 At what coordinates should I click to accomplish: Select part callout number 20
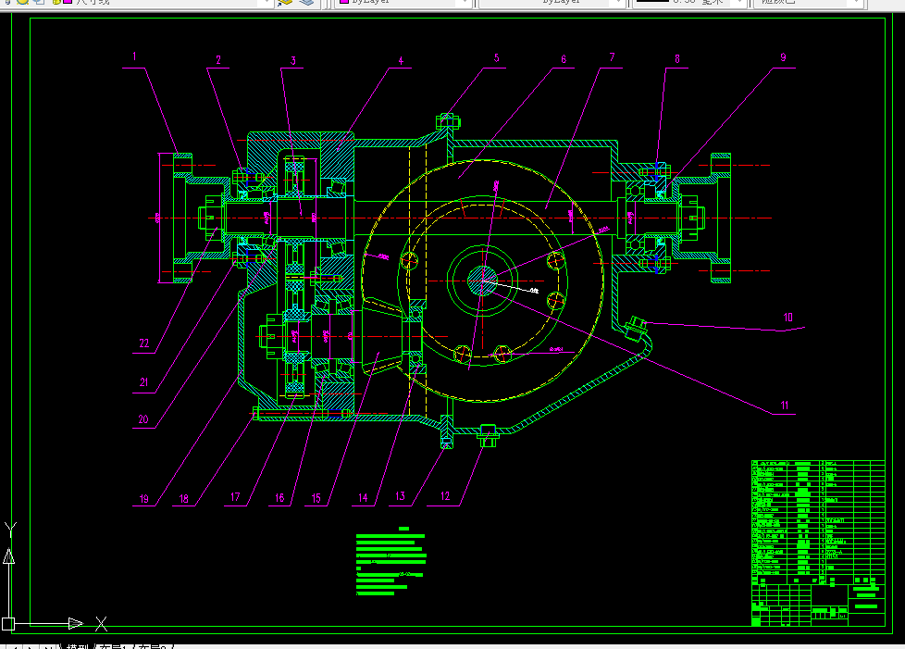[x=143, y=419]
